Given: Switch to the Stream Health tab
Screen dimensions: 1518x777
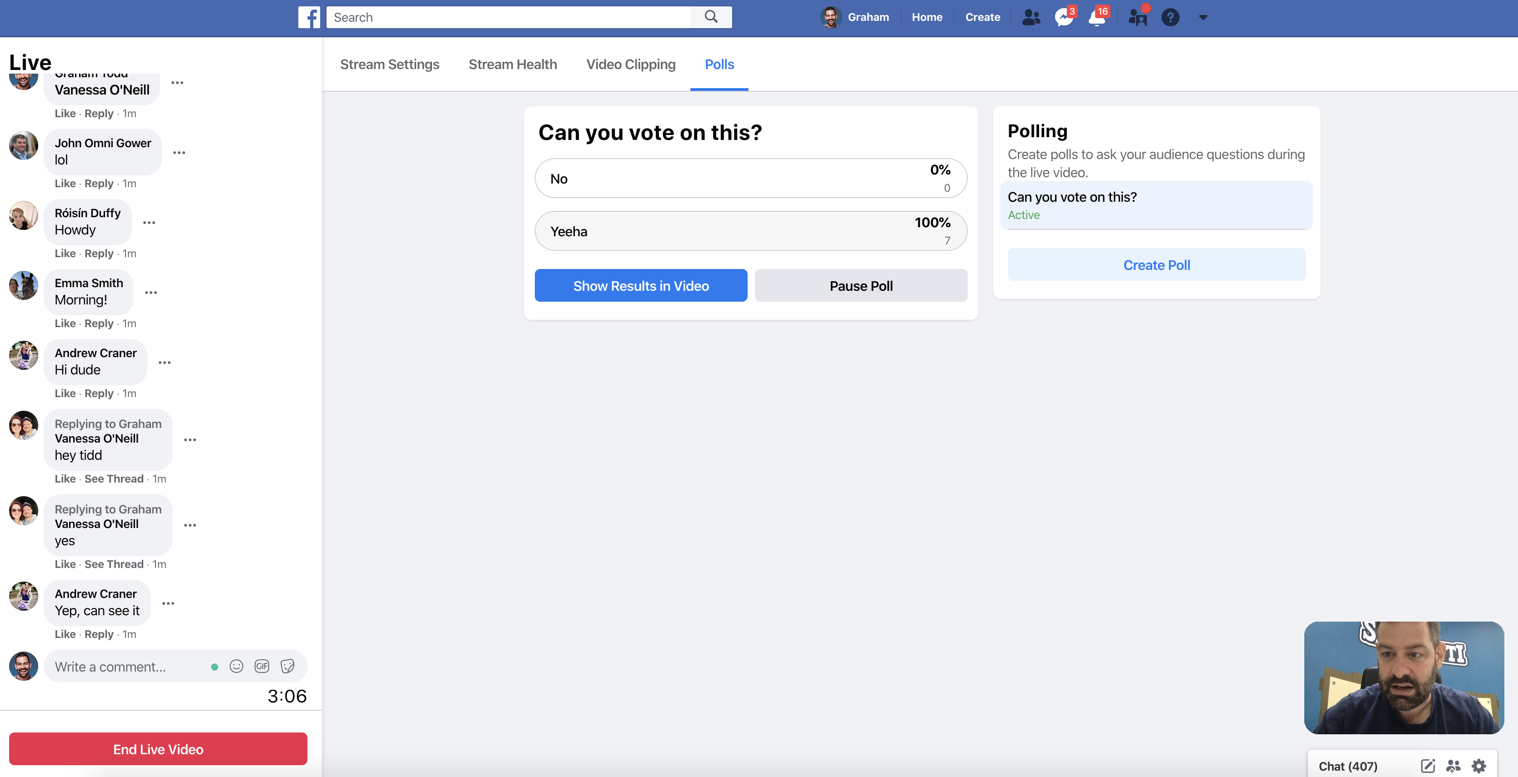Looking at the screenshot, I should coord(512,64).
